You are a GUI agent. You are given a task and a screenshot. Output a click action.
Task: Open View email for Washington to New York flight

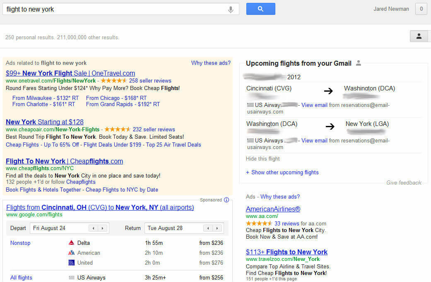pyautogui.click(x=314, y=141)
